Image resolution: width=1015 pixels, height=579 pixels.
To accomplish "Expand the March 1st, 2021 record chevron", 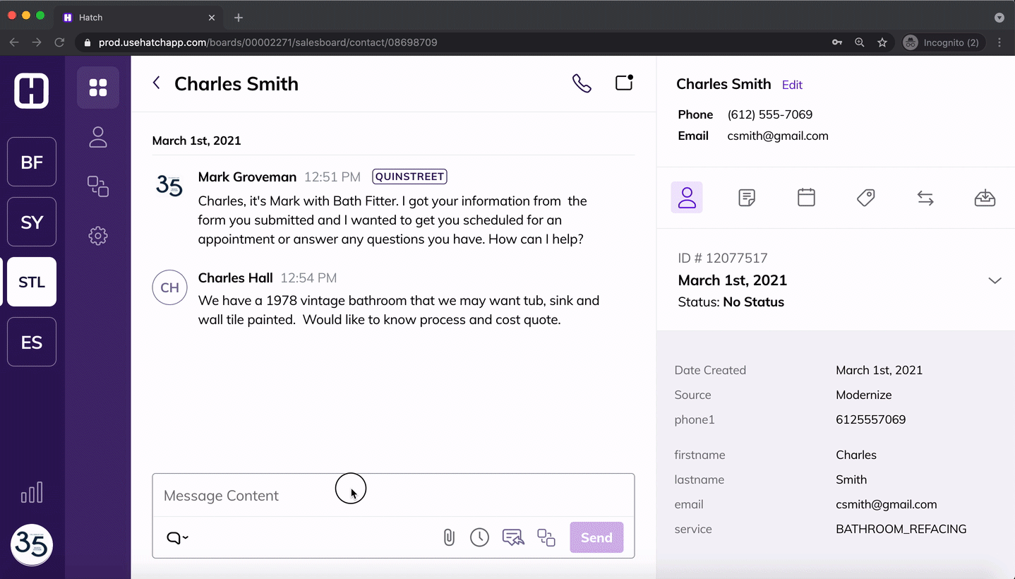I will tap(995, 280).
